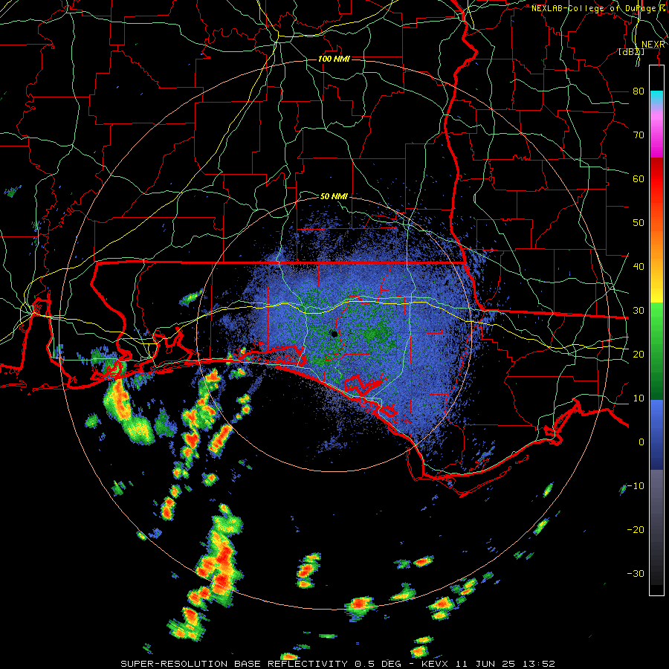Select the 30 value on the dBZ scale
Image resolution: width=669 pixels, height=669 pixels.
coord(639,310)
